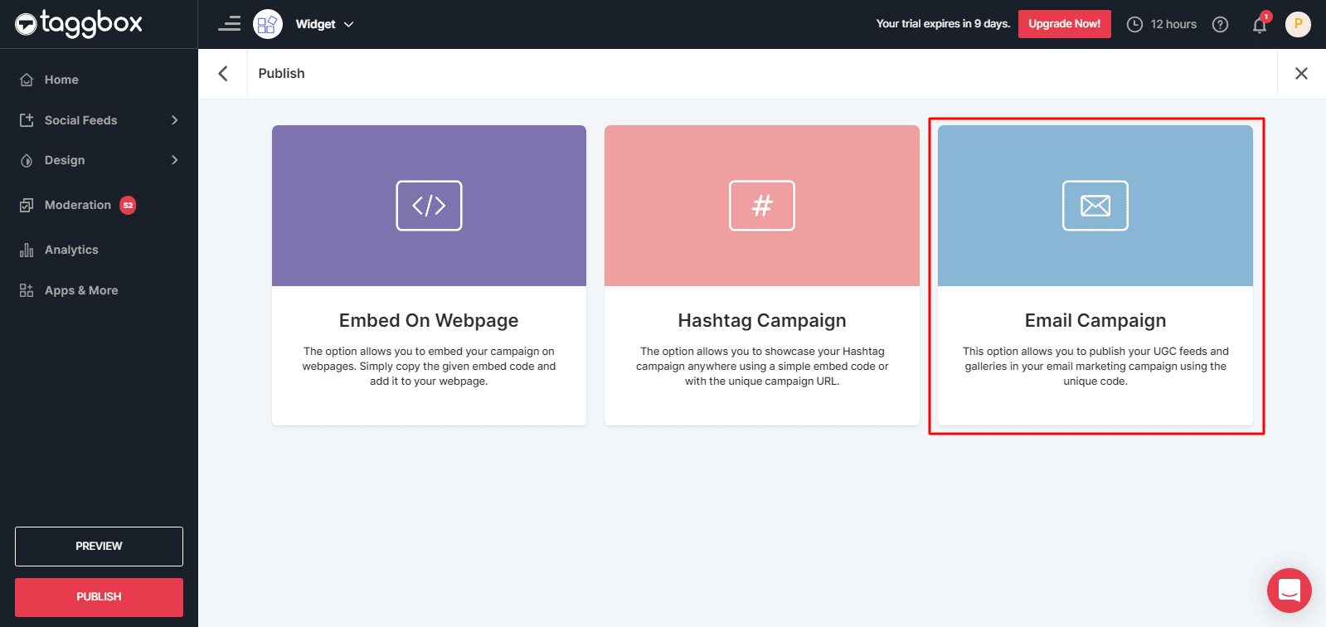The width and height of the screenshot is (1326, 627).
Task: Go back using the left arrow
Action: pyautogui.click(x=223, y=74)
